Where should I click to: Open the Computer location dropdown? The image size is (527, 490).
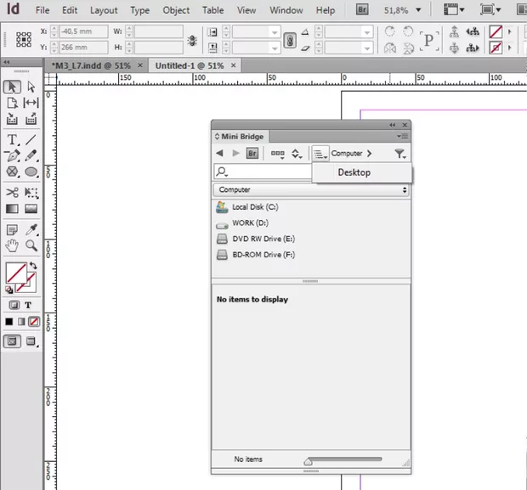(311, 190)
